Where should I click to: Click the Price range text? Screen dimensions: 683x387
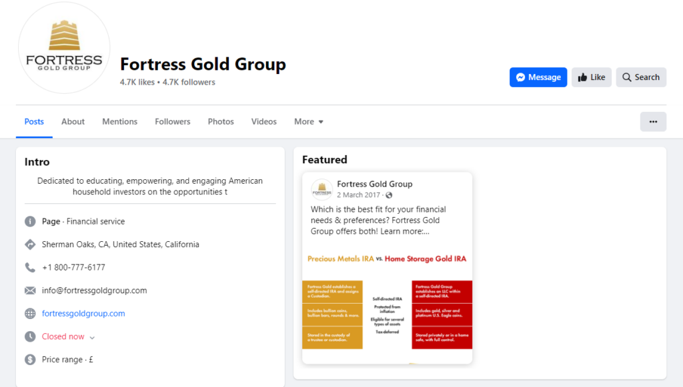67,360
